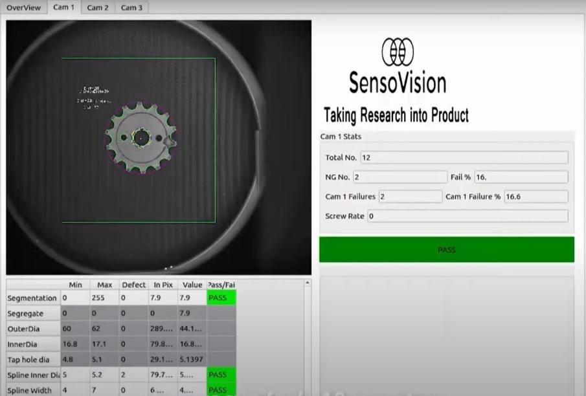The height and width of the screenshot is (396, 586).
Task: Select the Tap hole dia row header
Action: click(33, 359)
